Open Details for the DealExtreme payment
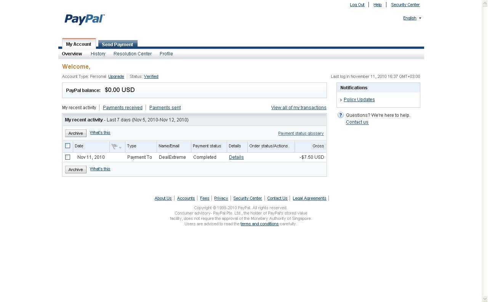Screen dimensions: 495x302 236,157
